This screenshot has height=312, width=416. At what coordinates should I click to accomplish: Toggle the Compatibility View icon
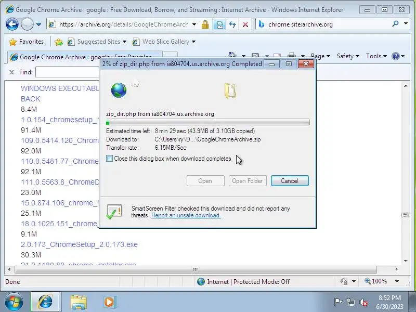(219, 24)
